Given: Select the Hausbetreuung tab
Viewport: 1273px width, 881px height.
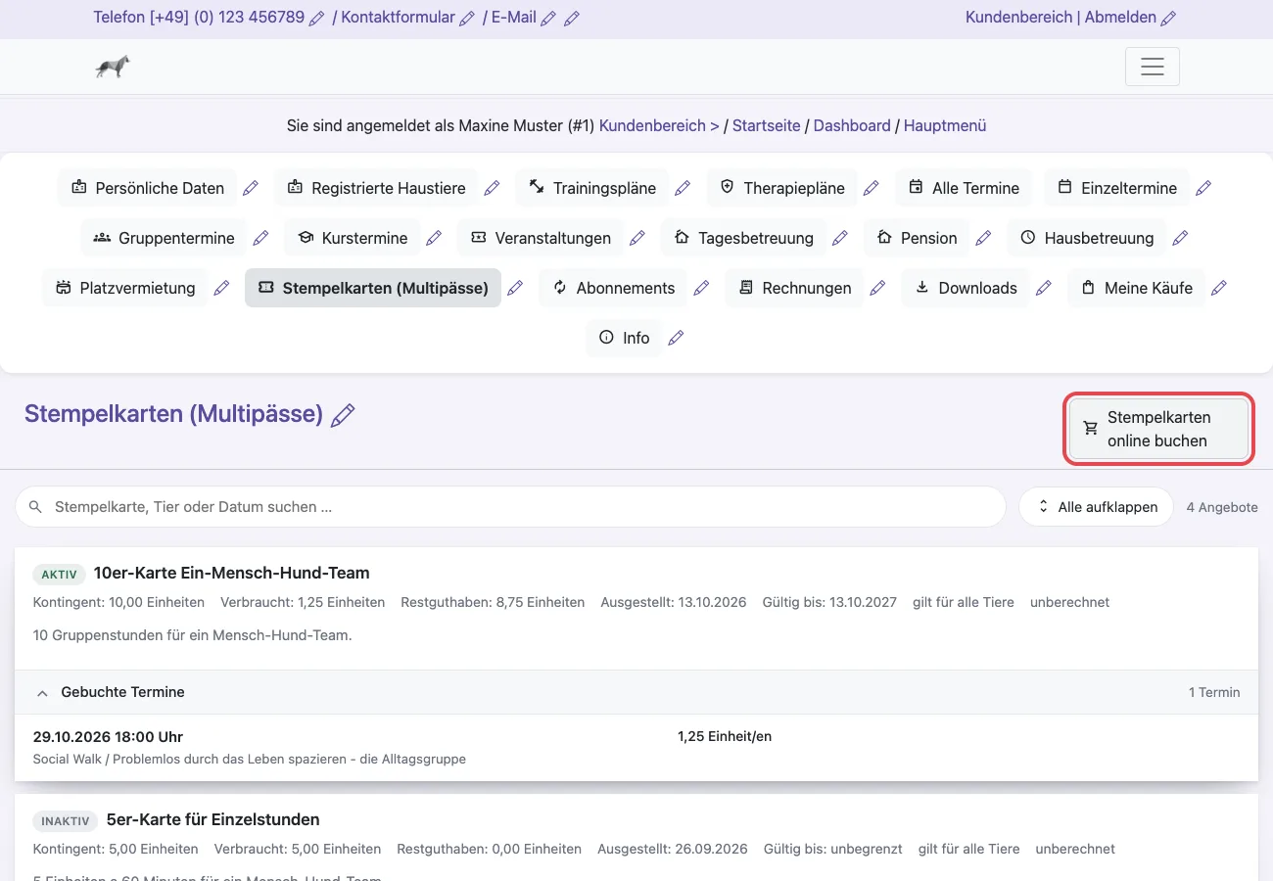Looking at the screenshot, I should (x=1087, y=238).
